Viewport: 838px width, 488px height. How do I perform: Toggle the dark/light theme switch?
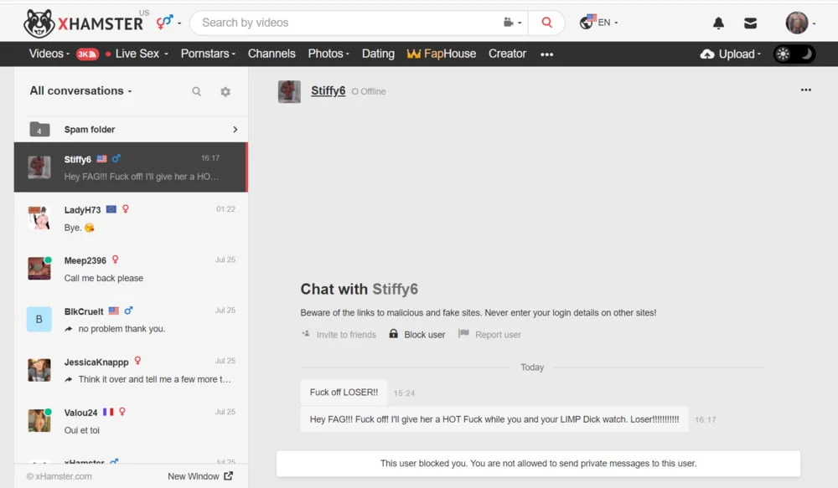794,54
